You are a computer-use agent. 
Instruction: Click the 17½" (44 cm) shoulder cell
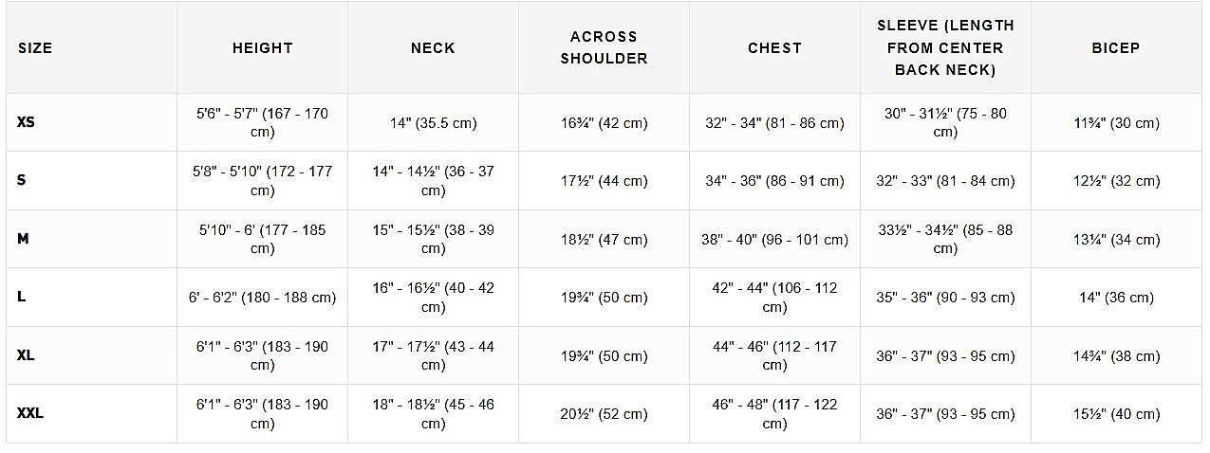point(604,181)
